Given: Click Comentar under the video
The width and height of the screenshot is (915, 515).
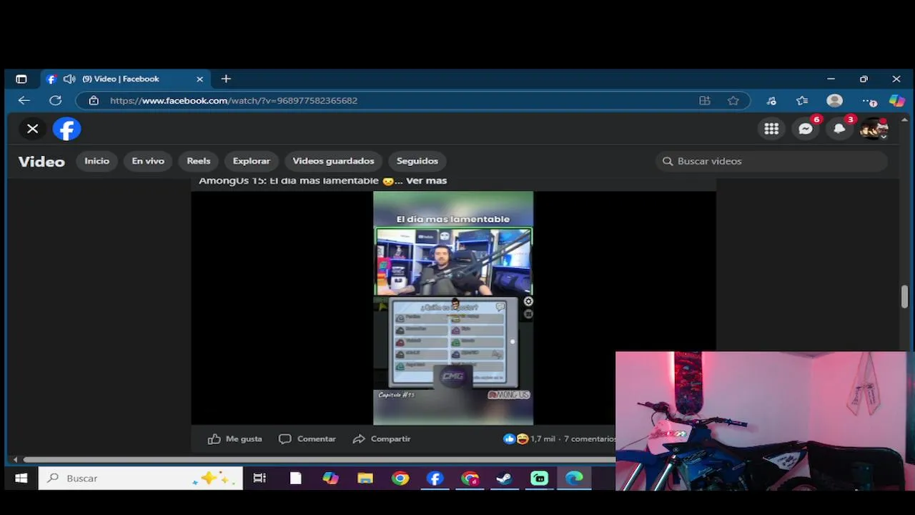Looking at the screenshot, I should coord(307,439).
